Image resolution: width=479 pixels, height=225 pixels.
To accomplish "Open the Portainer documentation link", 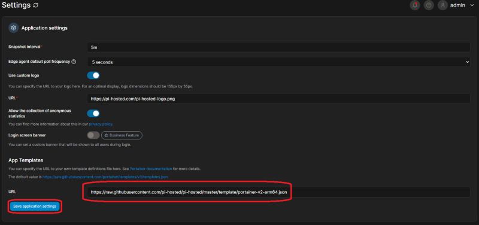I will [x=151, y=169].
